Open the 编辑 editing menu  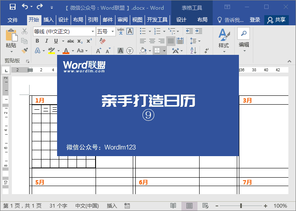[x=244, y=40]
